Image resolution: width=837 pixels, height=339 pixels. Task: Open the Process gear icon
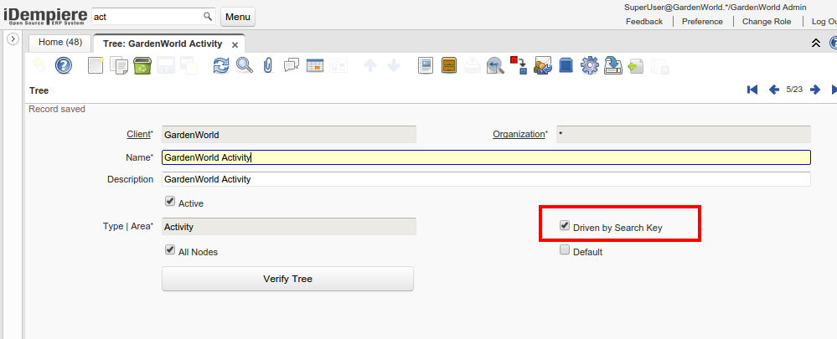[589, 65]
